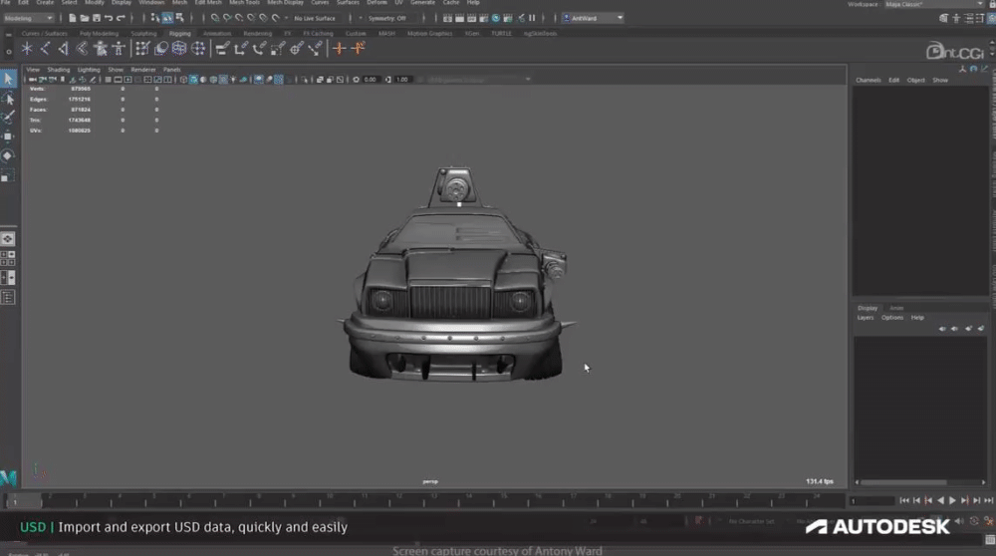Click the Parent constraint shelf icon
The width and height of the screenshot is (996, 556).
pyautogui.click(x=222, y=48)
